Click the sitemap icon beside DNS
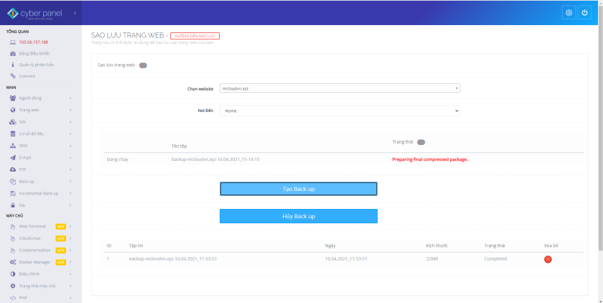 (x=13, y=146)
